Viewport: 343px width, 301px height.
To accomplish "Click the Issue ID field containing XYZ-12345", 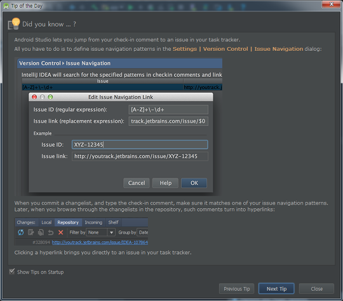I will 140,145.
